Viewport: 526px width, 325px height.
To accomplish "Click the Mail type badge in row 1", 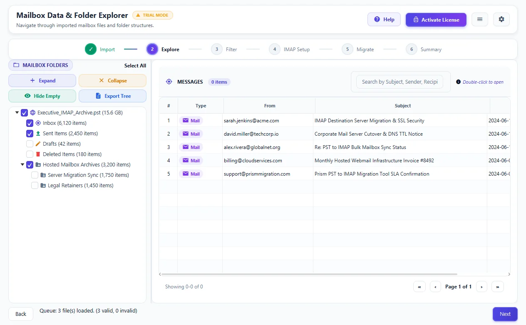I will click(191, 121).
